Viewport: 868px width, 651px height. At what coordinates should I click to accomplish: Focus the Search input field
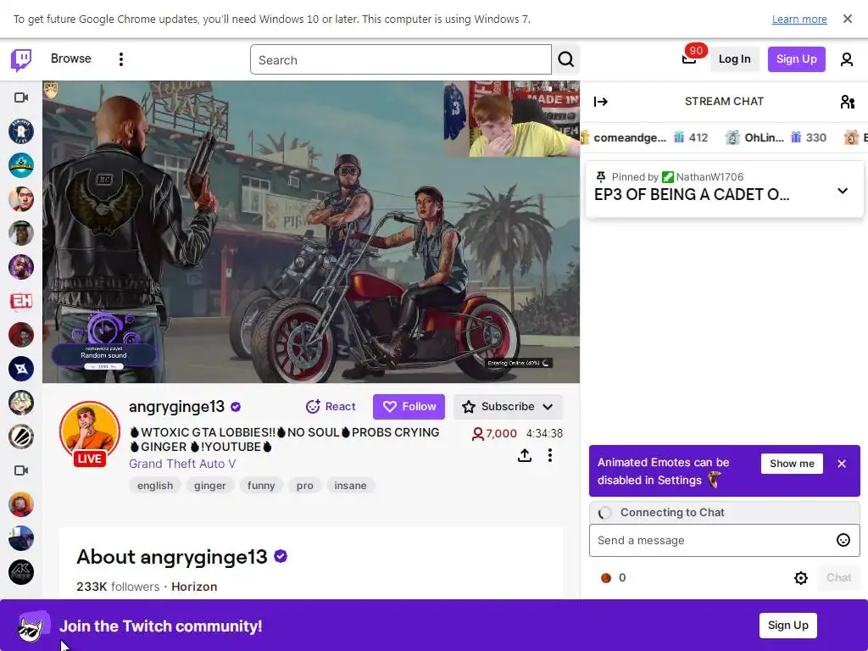401,60
